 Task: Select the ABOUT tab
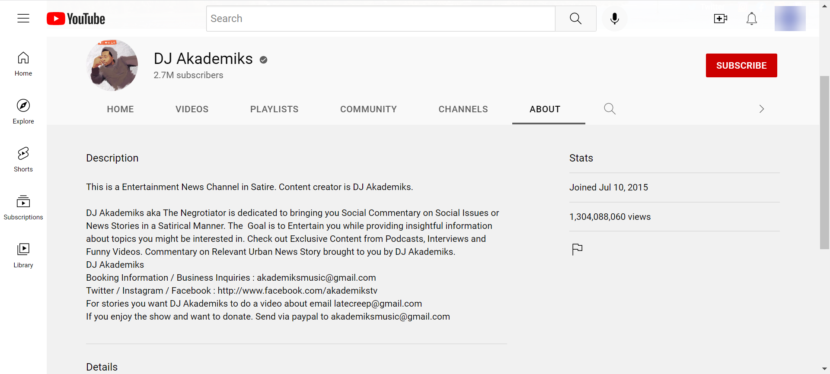545,109
